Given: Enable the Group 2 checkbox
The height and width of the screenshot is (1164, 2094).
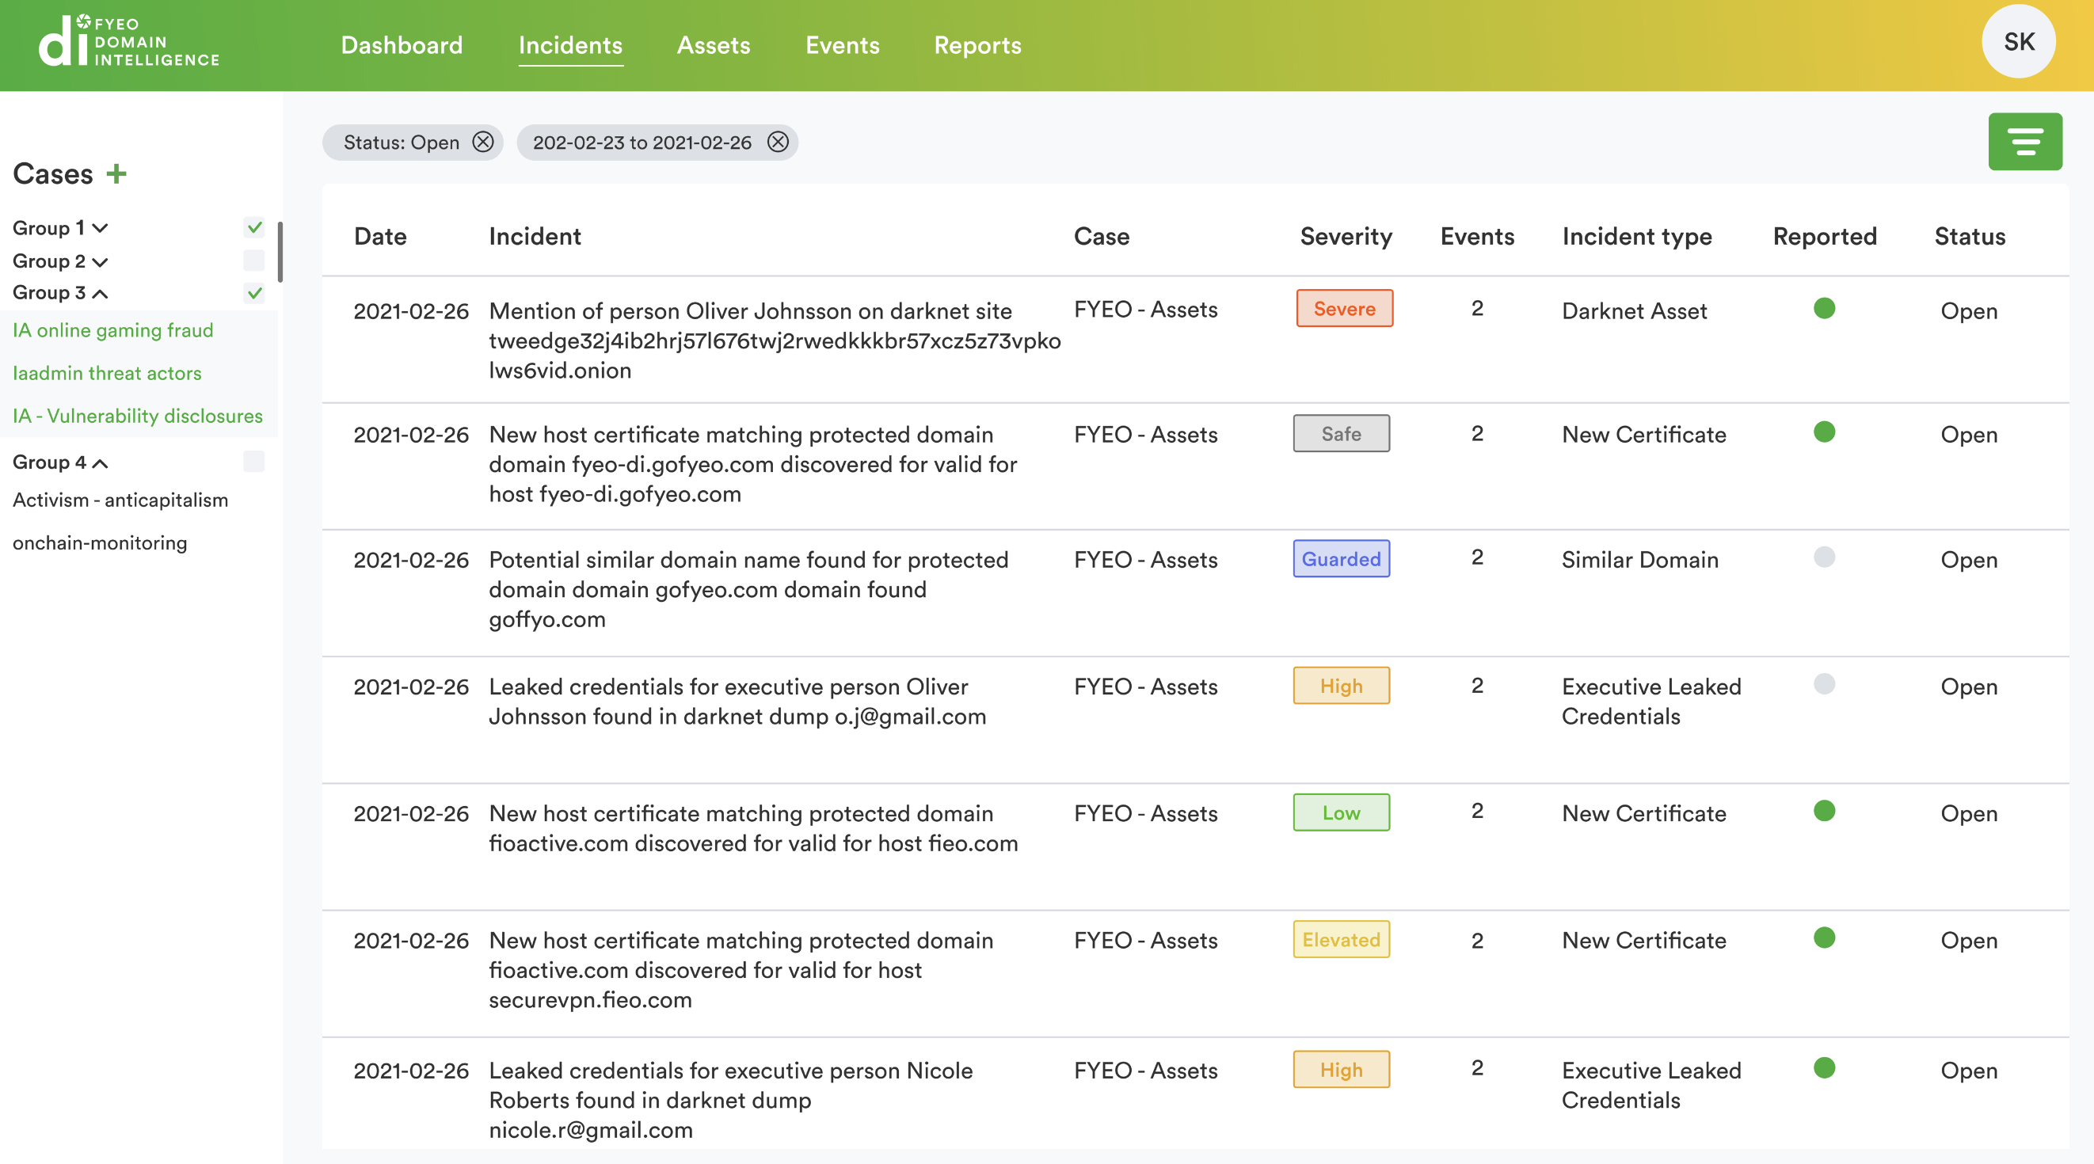Looking at the screenshot, I should coord(253,260).
